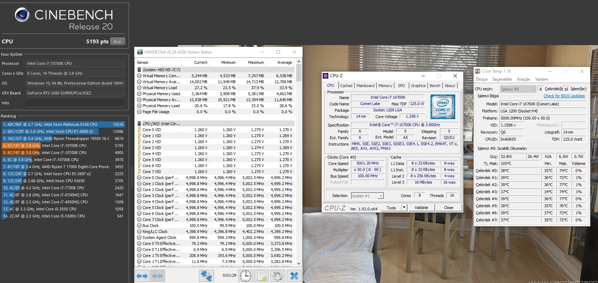Click CPU-Z Close button
The image size is (598, 283).
448,208
